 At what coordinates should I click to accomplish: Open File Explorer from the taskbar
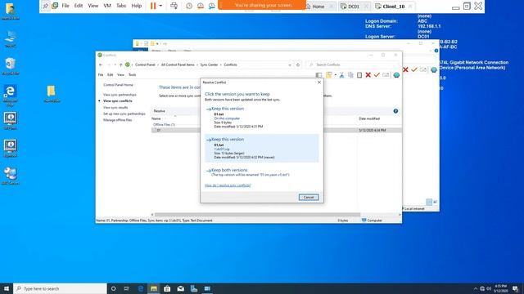pyautogui.click(x=154, y=288)
